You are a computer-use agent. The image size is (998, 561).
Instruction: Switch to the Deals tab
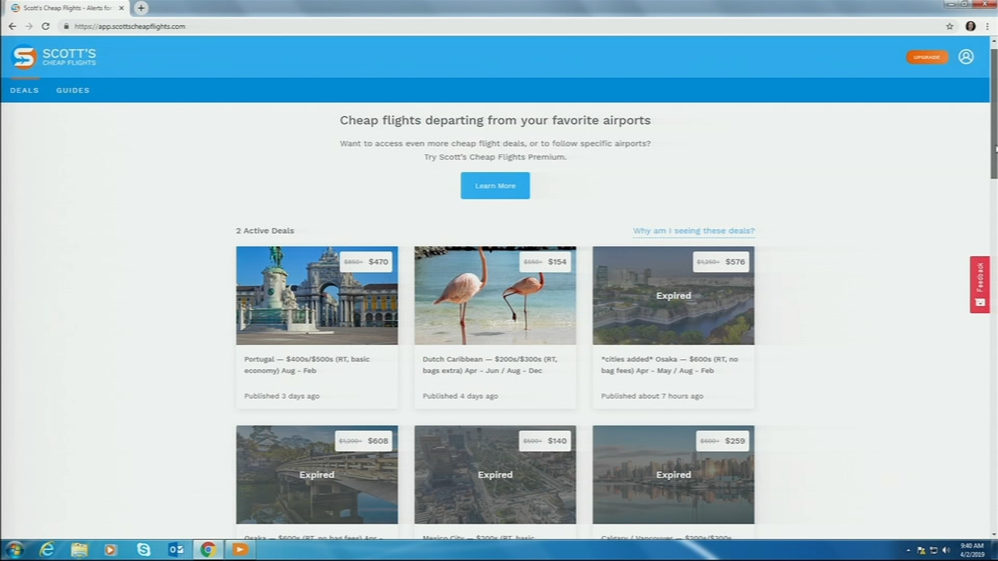click(24, 90)
